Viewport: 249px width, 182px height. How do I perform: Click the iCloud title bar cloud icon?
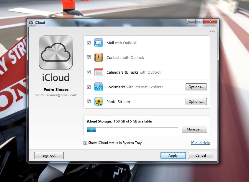pyautogui.click(x=31, y=23)
